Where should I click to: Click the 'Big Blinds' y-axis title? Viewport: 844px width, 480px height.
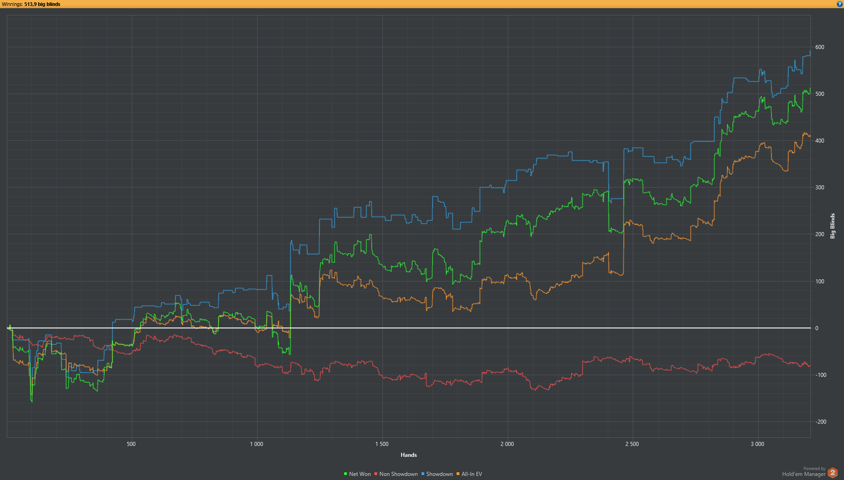(833, 226)
